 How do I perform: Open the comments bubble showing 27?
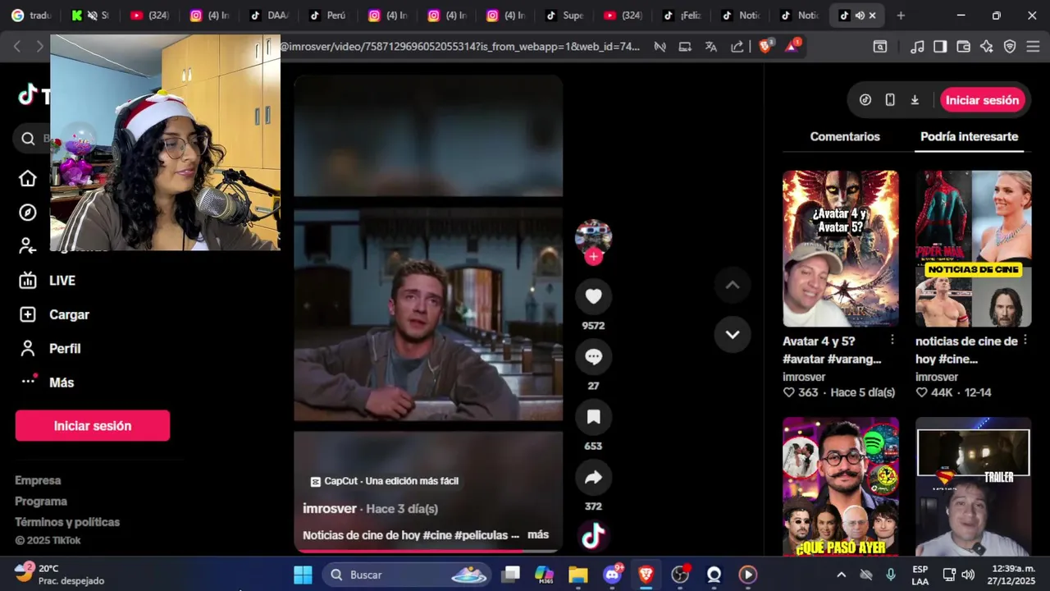[593, 357]
